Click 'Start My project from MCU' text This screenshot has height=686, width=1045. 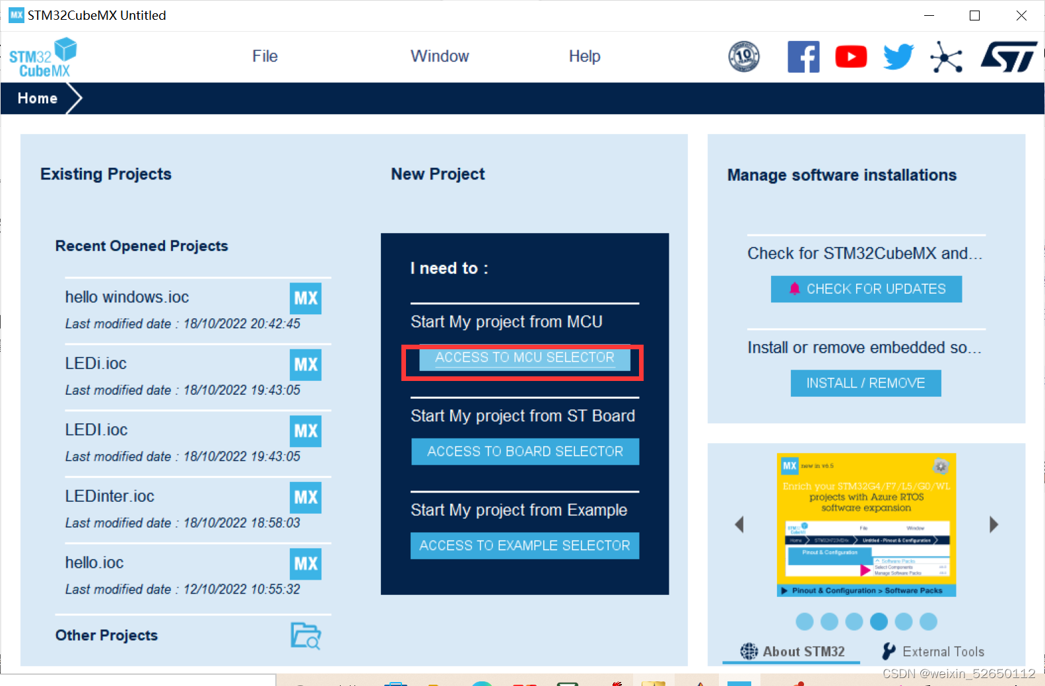(506, 322)
